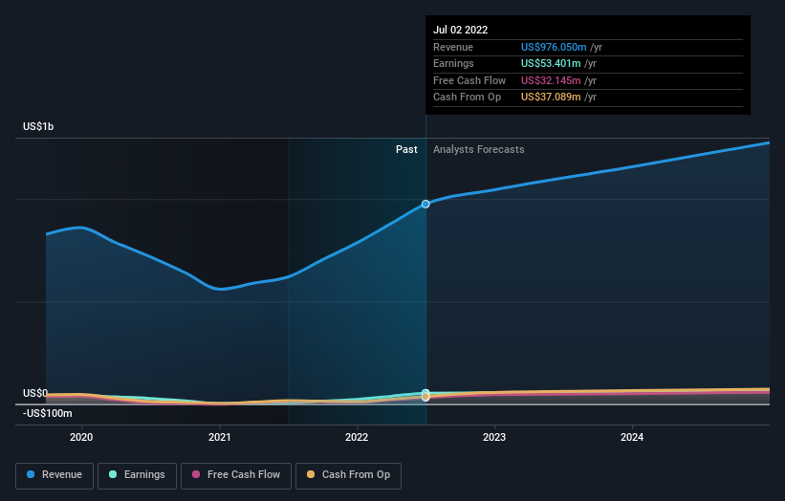The image size is (785, 501).
Task: Click the pink Free Cash Flow legend dot
Action: 196,474
